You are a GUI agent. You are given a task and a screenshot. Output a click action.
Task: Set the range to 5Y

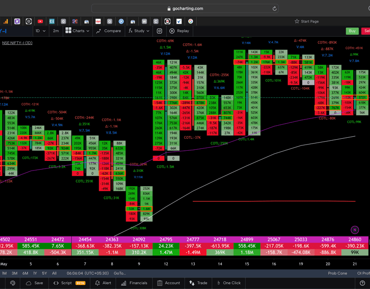[44, 273]
